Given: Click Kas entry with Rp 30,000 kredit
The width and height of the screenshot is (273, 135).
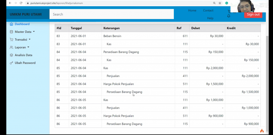Looking at the screenshot, I should [x=109, y=44].
